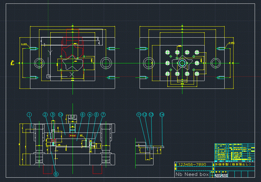Select part balloon number 1

(x=29, y=115)
